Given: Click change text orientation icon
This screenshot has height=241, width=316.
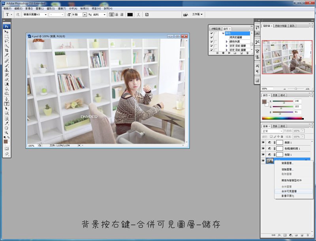Looking at the screenshot, I should coord(18,15).
